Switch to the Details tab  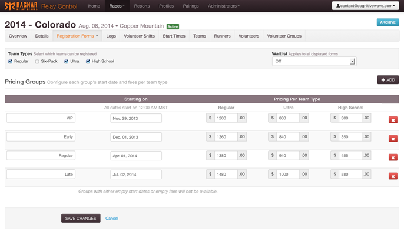[42, 36]
